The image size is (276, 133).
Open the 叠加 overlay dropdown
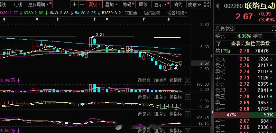pos(111,4)
